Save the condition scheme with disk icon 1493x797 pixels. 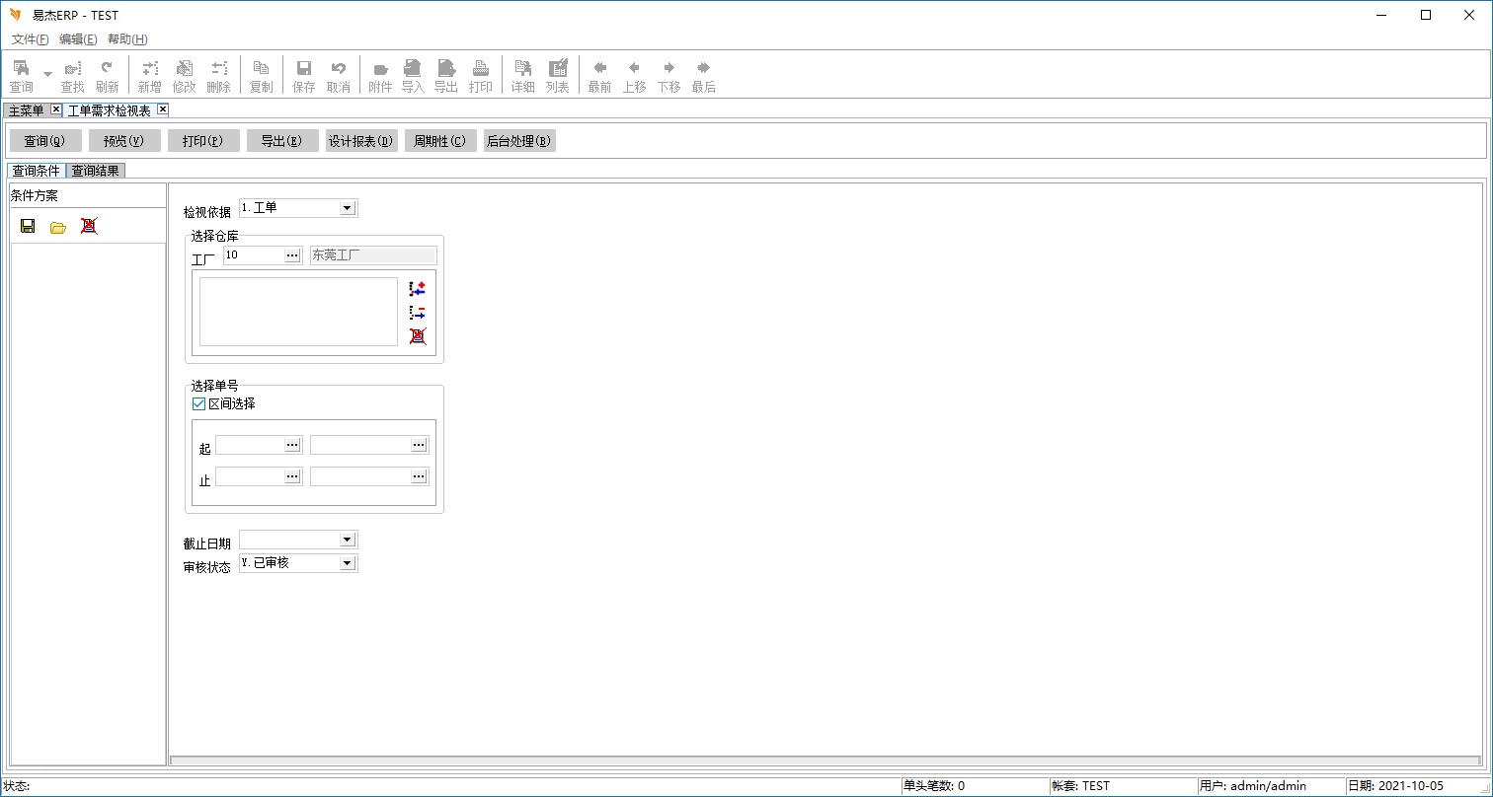28,226
